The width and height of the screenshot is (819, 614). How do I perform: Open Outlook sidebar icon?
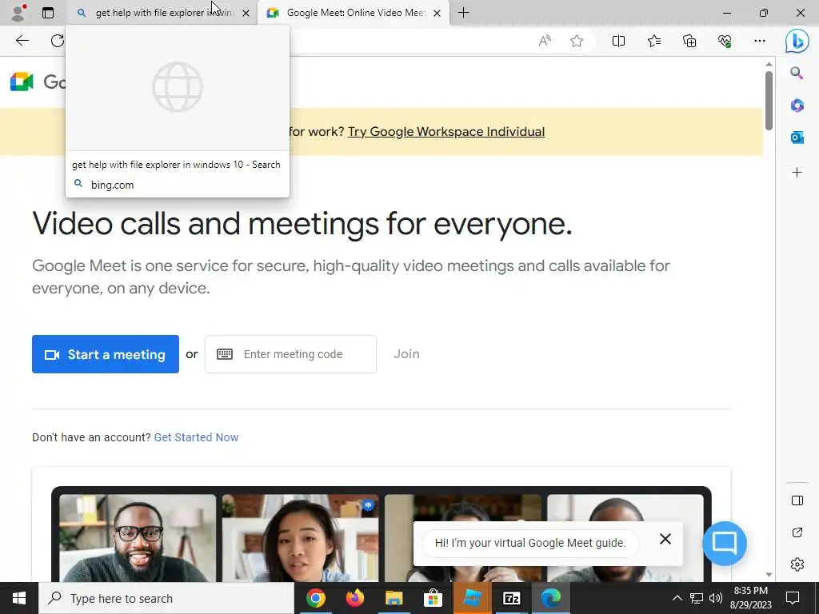(797, 138)
